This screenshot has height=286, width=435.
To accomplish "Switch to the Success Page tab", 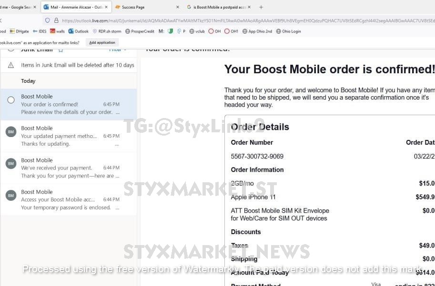I will [x=147, y=7].
